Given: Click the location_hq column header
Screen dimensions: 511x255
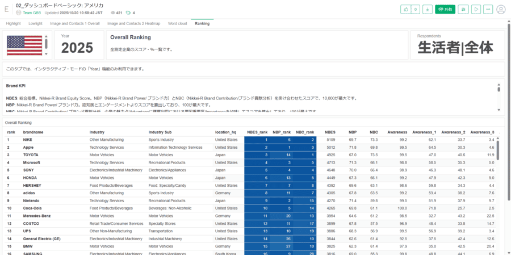Looking at the screenshot, I should [226, 132].
